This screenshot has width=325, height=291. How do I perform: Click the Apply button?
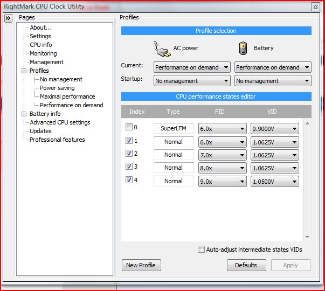tap(291, 265)
